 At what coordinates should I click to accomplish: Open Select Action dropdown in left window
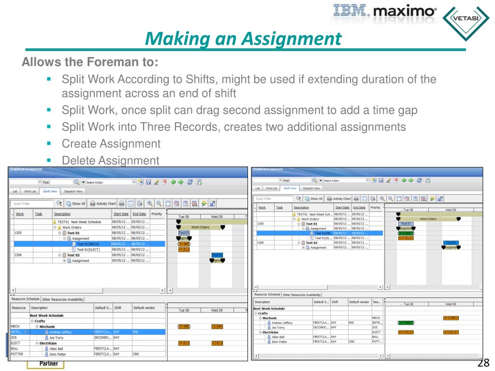click(x=134, y=182)
